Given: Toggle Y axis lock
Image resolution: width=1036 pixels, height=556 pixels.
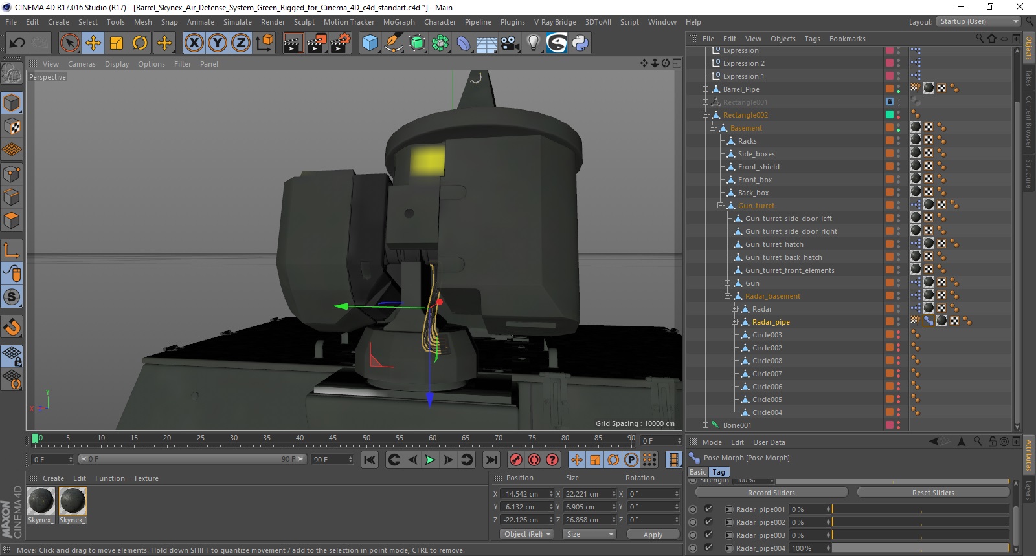Looking at the screenshot, I should [x=217, y=43].
